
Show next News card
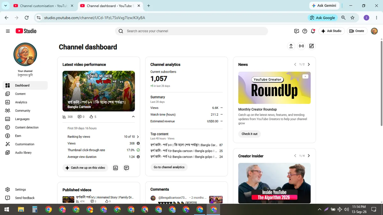coord(309,64)
